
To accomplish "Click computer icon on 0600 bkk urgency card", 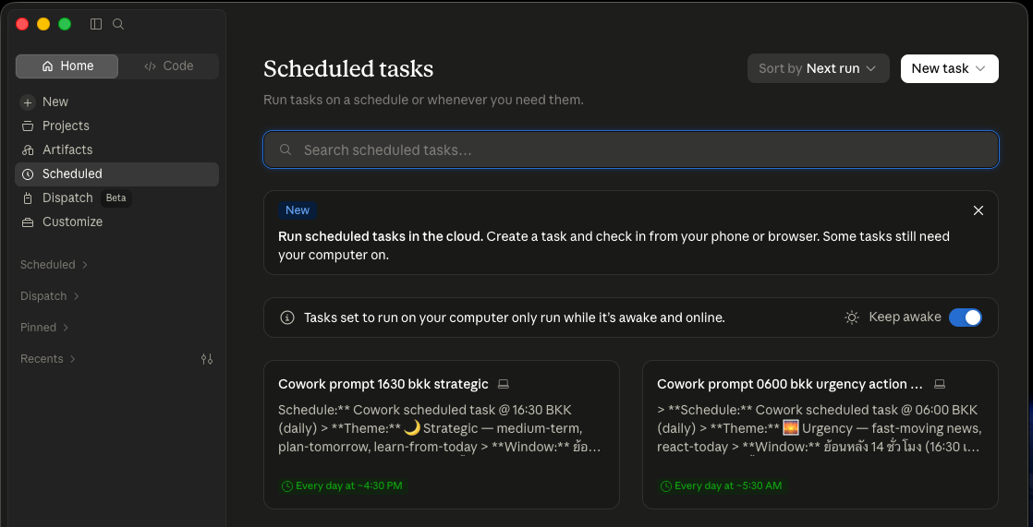I will coord(940,384).
